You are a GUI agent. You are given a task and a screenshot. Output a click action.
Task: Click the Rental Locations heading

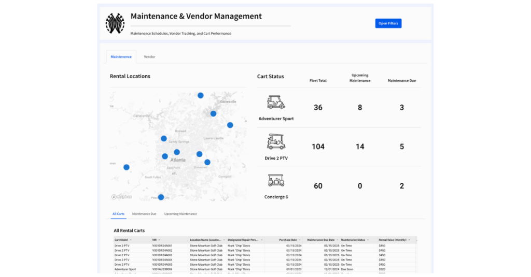pos(130,76)
